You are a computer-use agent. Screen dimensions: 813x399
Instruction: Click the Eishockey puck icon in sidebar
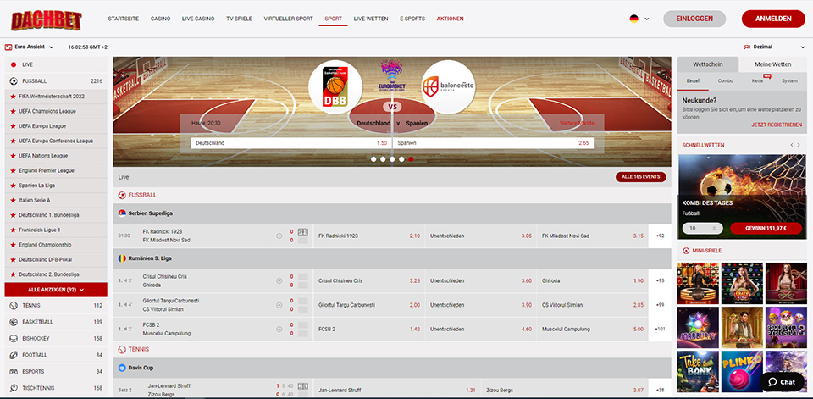[x=14, y=338]
